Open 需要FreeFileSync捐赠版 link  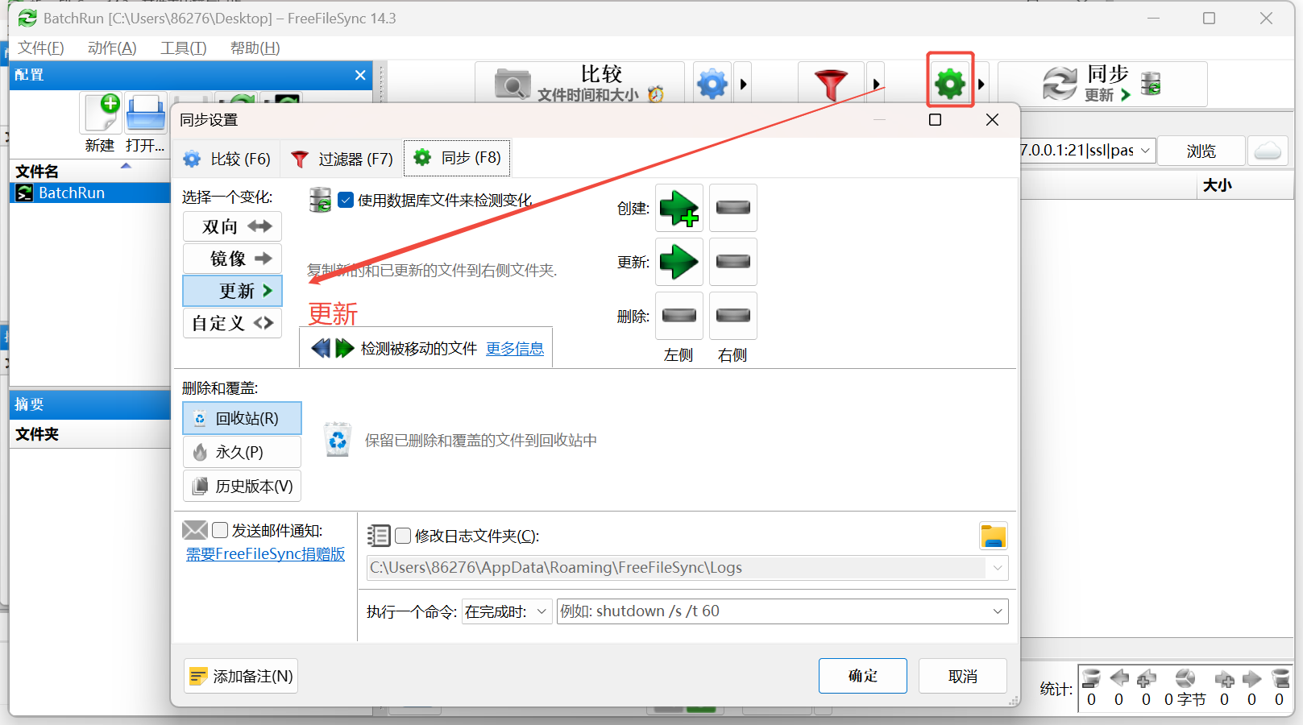(265, 554)
